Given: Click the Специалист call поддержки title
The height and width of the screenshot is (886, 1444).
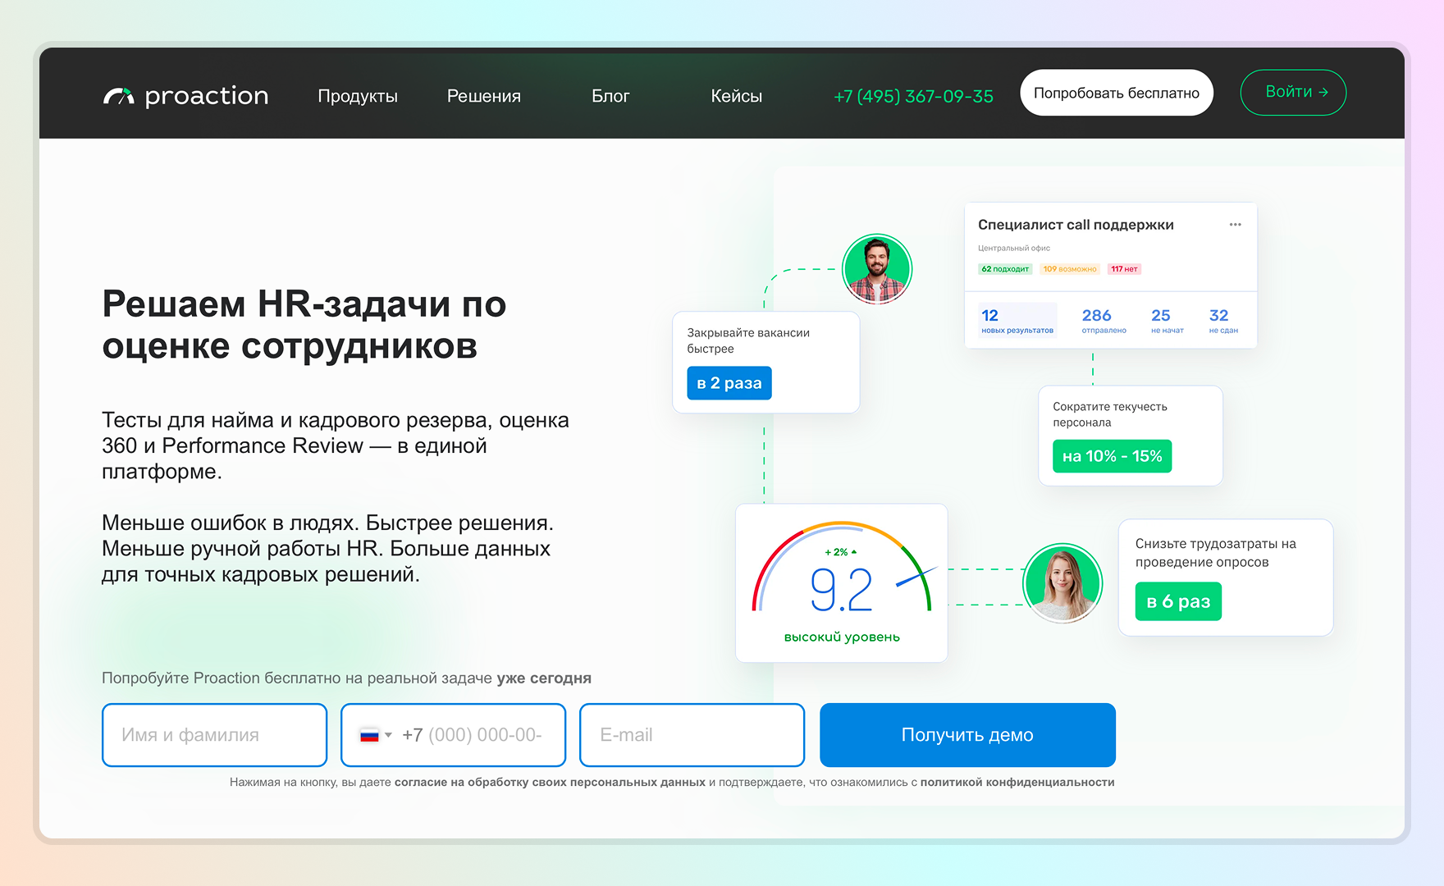Looking at the screenshot, I should tap(1076, 225).
